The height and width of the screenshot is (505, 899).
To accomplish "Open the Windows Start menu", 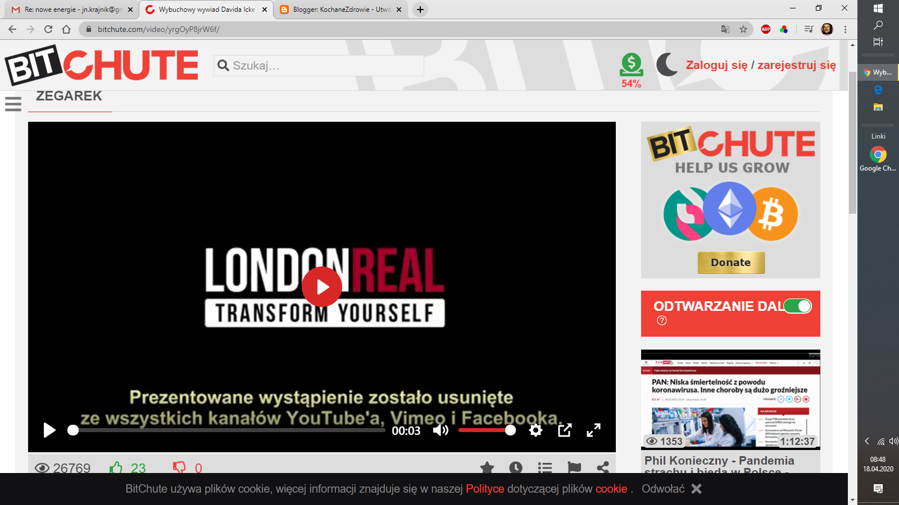I will (x=878, y=8).
